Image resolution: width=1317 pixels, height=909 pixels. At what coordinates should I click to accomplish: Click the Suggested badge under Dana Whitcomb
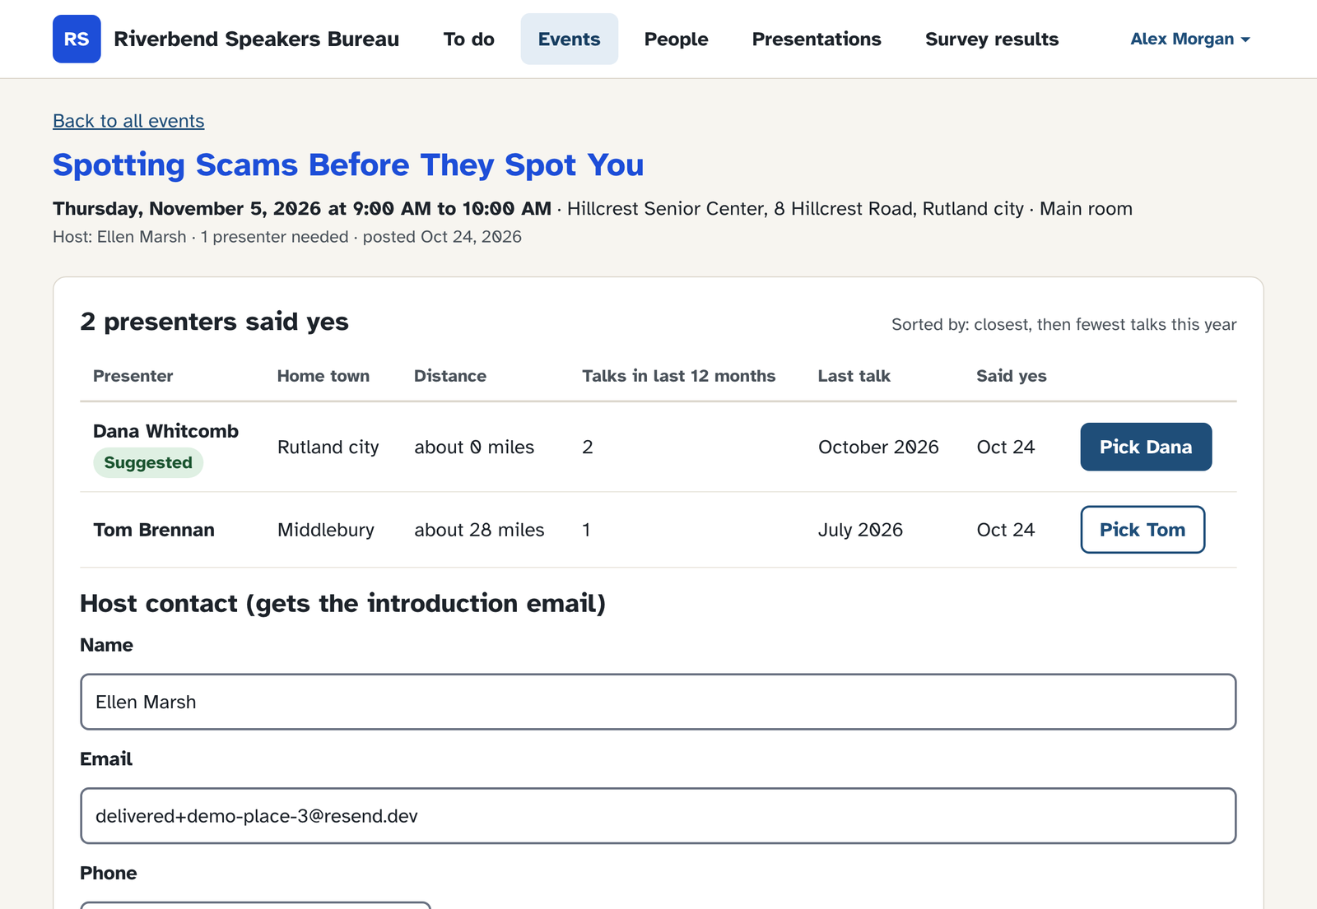click(x=148, y=462)
